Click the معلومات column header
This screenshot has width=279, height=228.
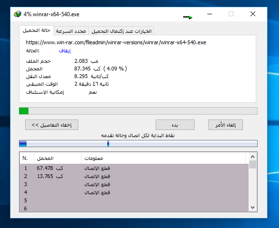point(163,158)
